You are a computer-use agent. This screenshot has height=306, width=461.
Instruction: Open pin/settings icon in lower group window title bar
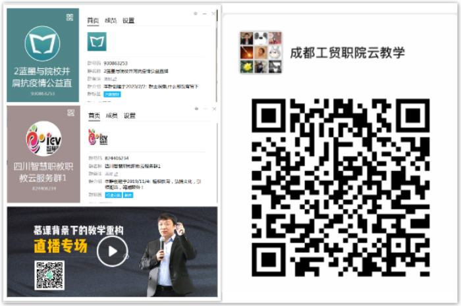point(196,109)
